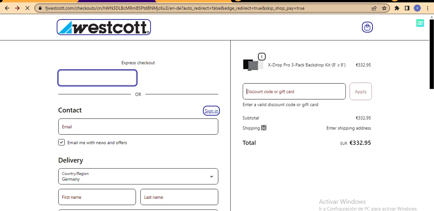Click the Westcott logo
The image size is (434, 211).
click(x=104, y=27)
